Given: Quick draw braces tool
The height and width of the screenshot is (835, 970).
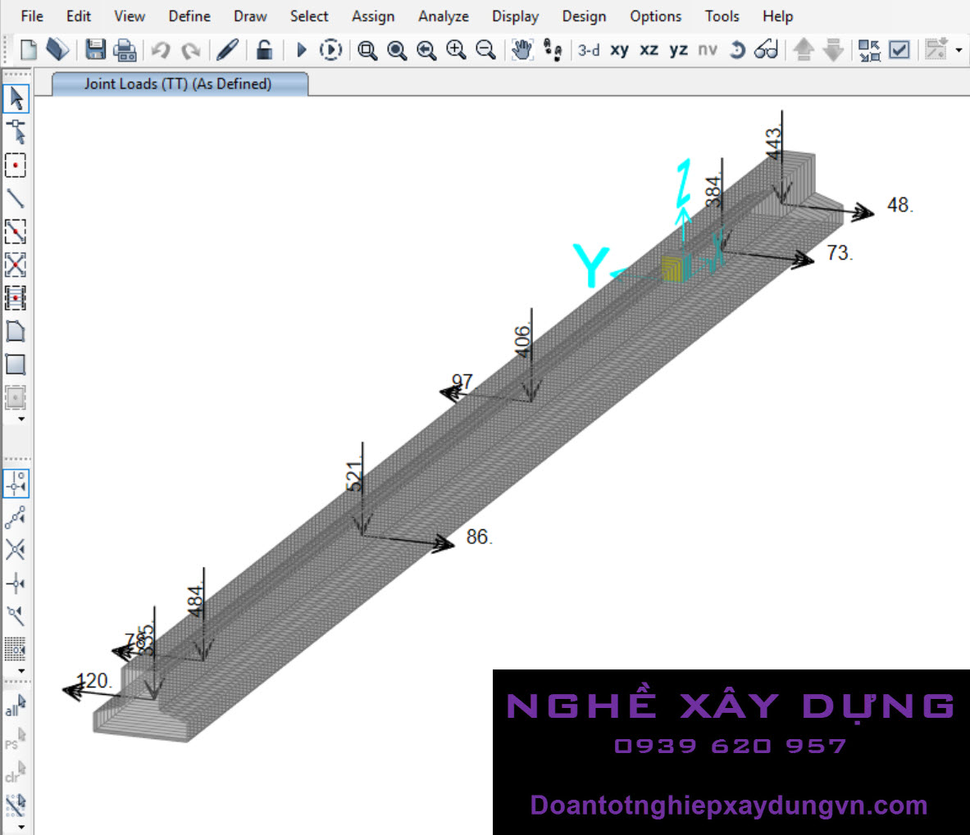Looking at the screenshot, I should click(16, 265).
